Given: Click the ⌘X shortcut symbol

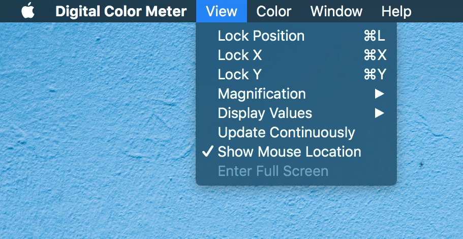Looking at the screenshot, I should coord(375,55).
